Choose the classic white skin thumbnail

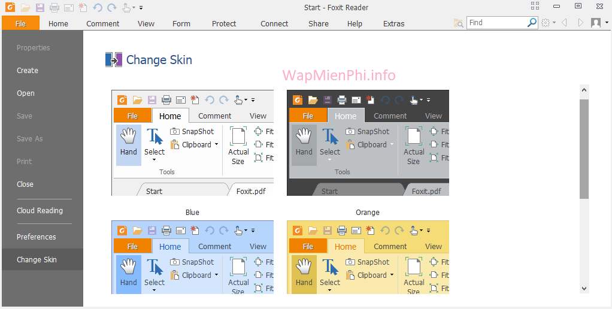192,143
